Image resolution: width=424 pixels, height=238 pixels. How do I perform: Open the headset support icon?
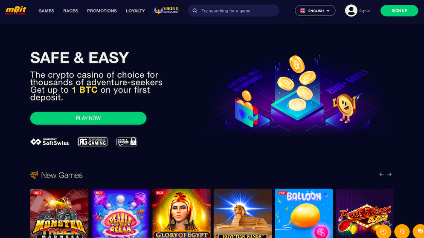[402, 231]
